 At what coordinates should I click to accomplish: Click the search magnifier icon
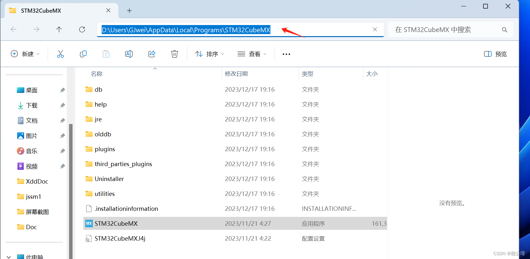click(505, 30)
